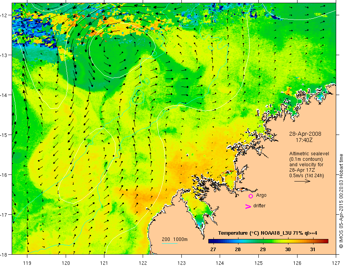Click the longitude axis label '126'

(297, 263)
